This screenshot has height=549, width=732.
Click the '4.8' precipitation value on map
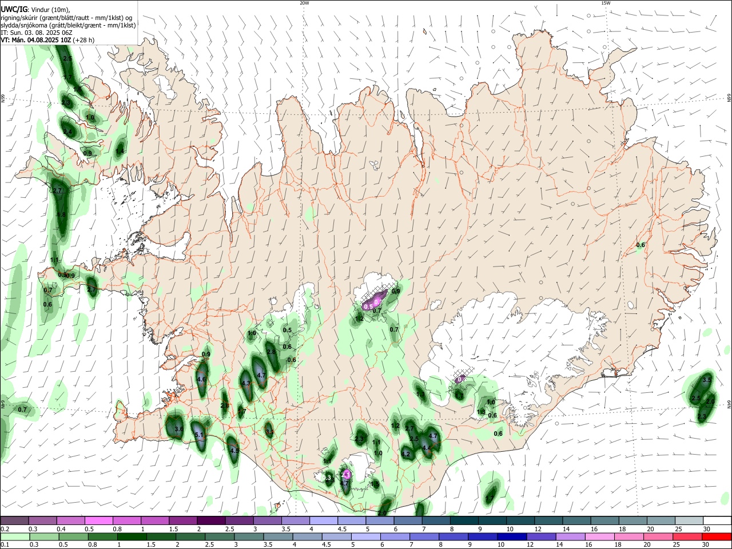(x=62, y=215)
